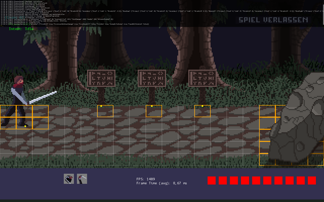
Task: Click the leftmost rune signpost
Action: pos(101,85)
